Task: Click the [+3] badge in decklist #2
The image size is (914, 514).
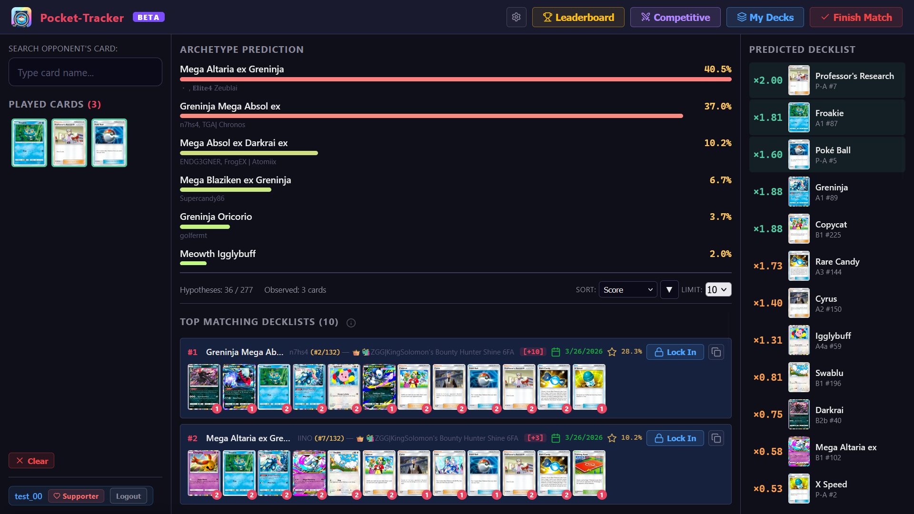Action: 536,438
